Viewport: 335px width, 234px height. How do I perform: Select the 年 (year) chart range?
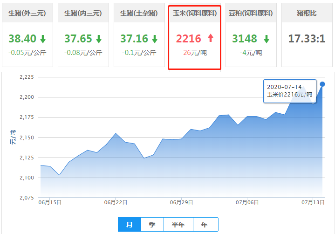click(205, 225)
